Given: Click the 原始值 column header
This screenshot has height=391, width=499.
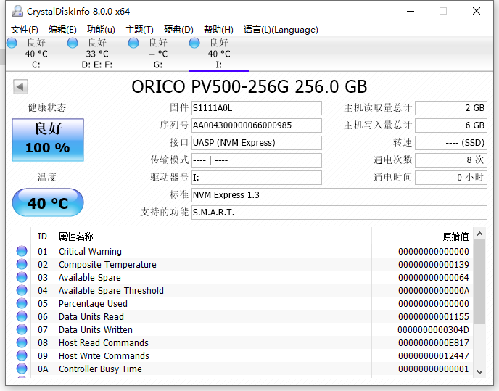Looking at the screenshot, I should click(x=422, y=236).
